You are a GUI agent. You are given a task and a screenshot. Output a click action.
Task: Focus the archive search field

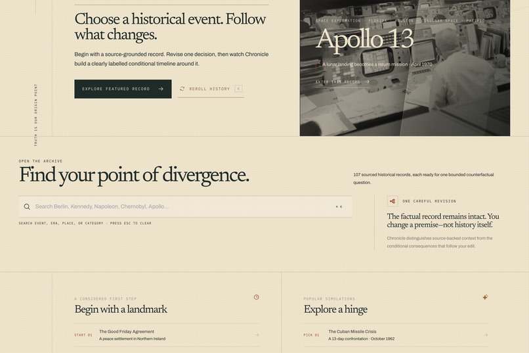186,206
